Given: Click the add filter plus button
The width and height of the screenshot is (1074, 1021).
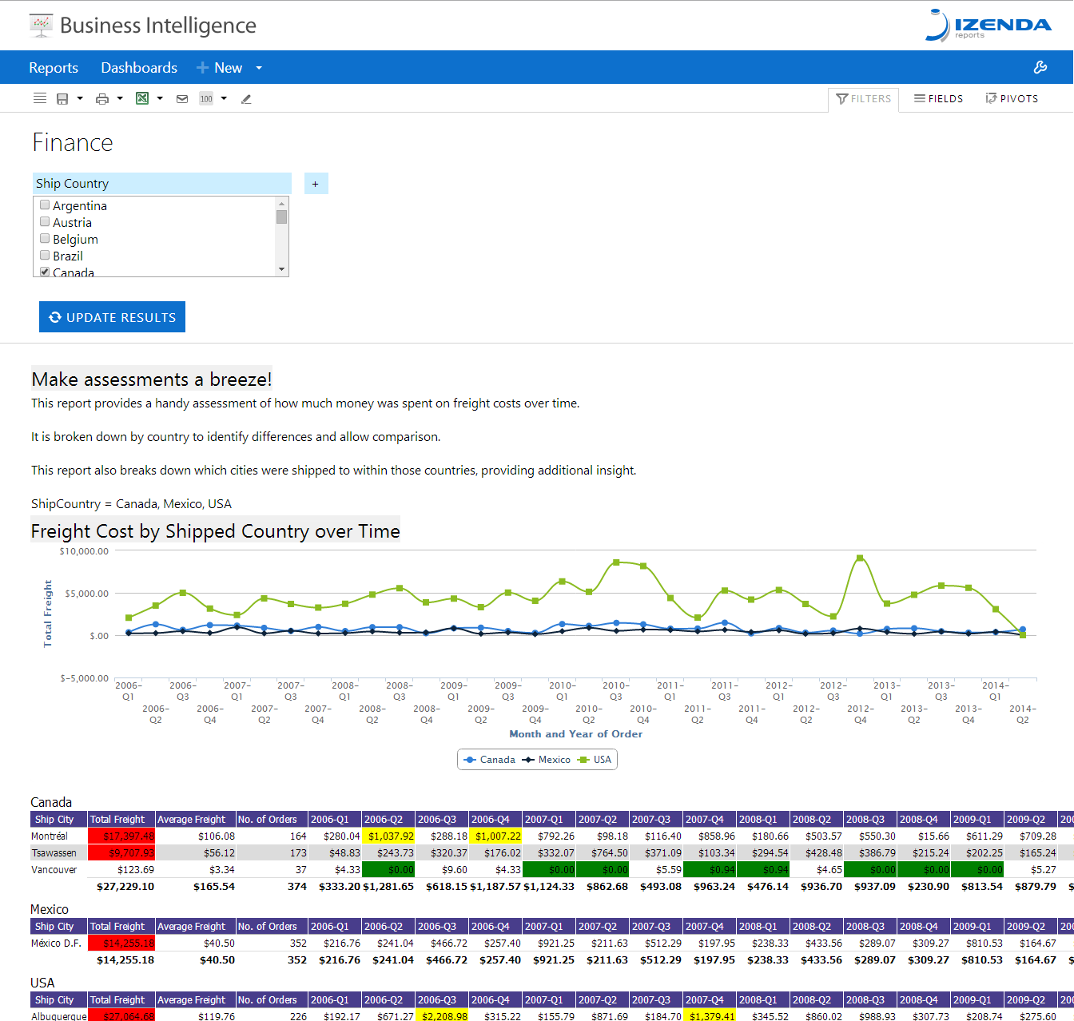Looking at the screenshot, I should tap(316, 184).
